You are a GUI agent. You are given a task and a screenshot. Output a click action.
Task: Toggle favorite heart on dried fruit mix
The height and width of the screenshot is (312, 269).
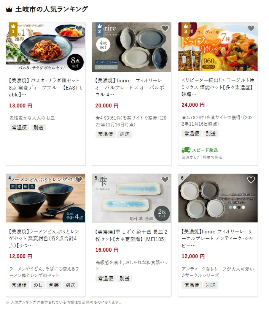tap(251, 28)
